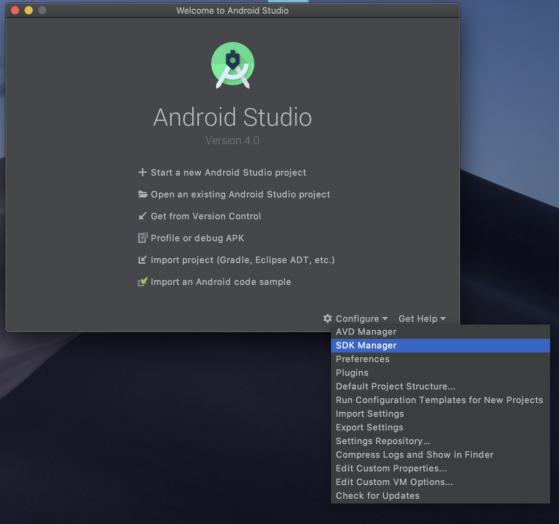Click the Android Studio heading text

pyautogui.click(x=232, y=117)
